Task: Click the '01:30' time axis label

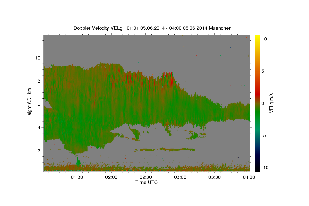Action: (77, 177)
